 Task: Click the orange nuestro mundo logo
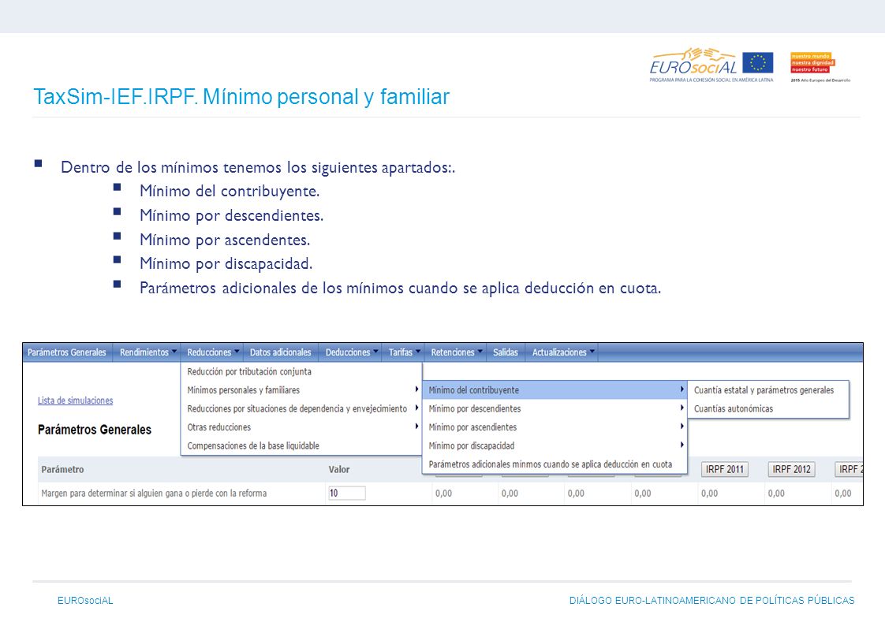812,62
